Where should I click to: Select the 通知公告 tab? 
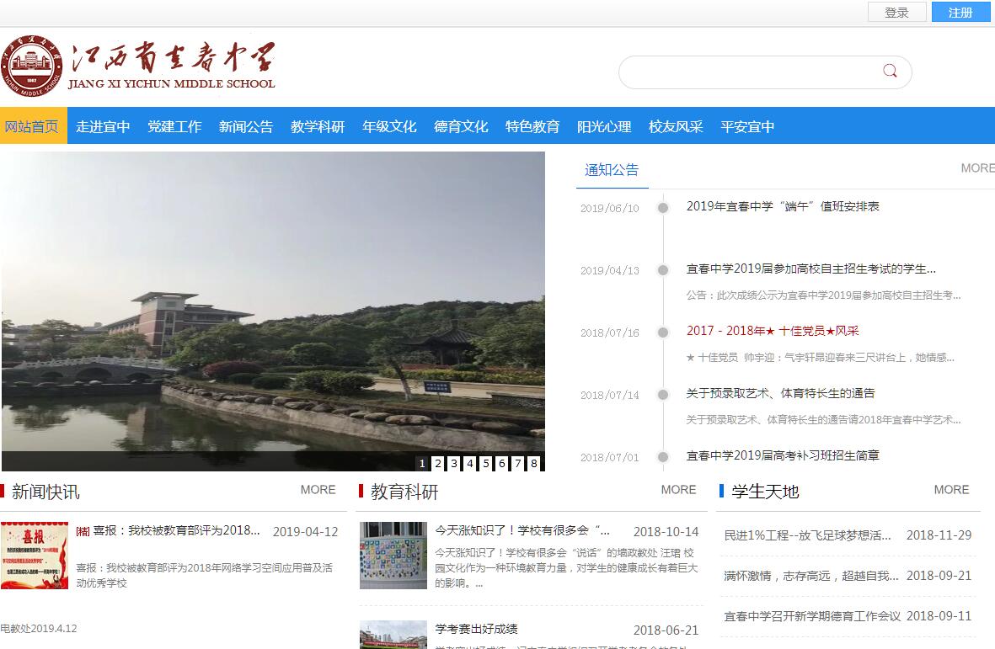(x=612, y=170)
